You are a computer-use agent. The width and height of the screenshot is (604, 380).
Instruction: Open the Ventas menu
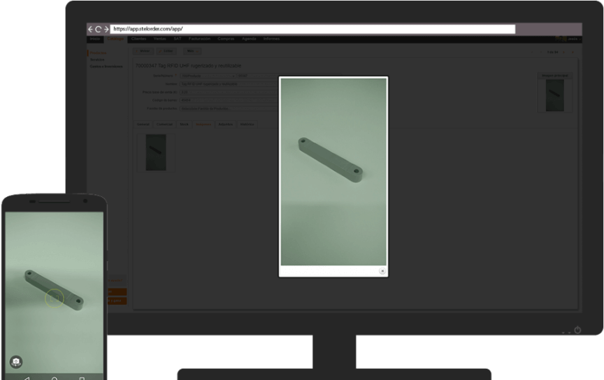(159, 39)
